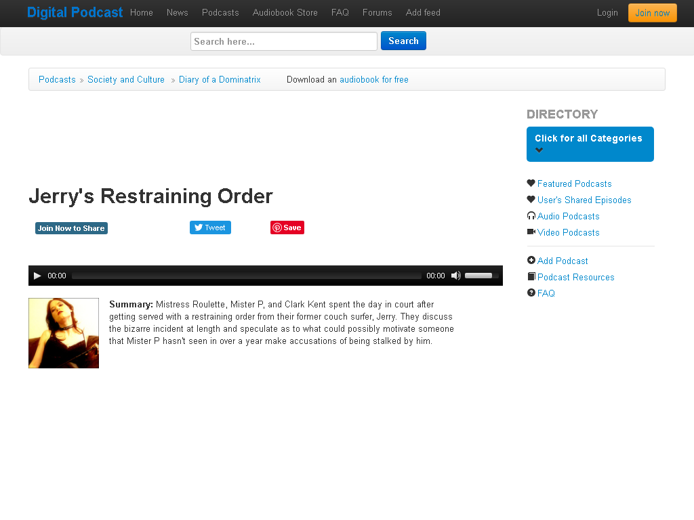The width and height of the screenshot is (694, 520).
Task: Click the orange Join now button
Action: (653, 13)
